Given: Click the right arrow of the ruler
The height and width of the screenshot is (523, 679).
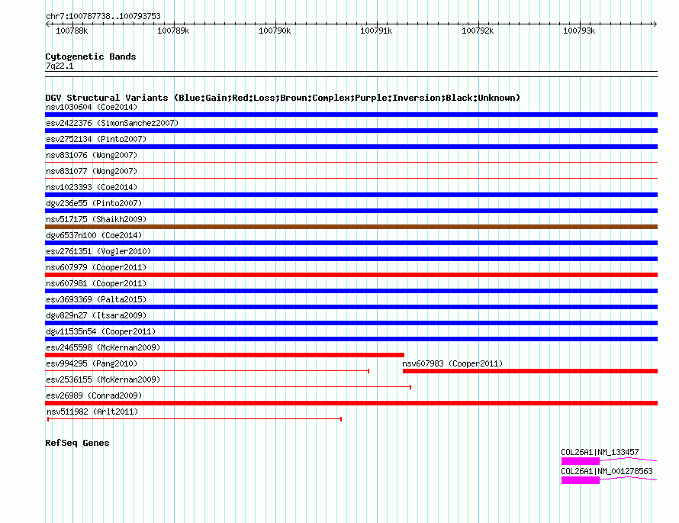Looking at the screenshot, I should pyautogui.click(x=655, y=24).
